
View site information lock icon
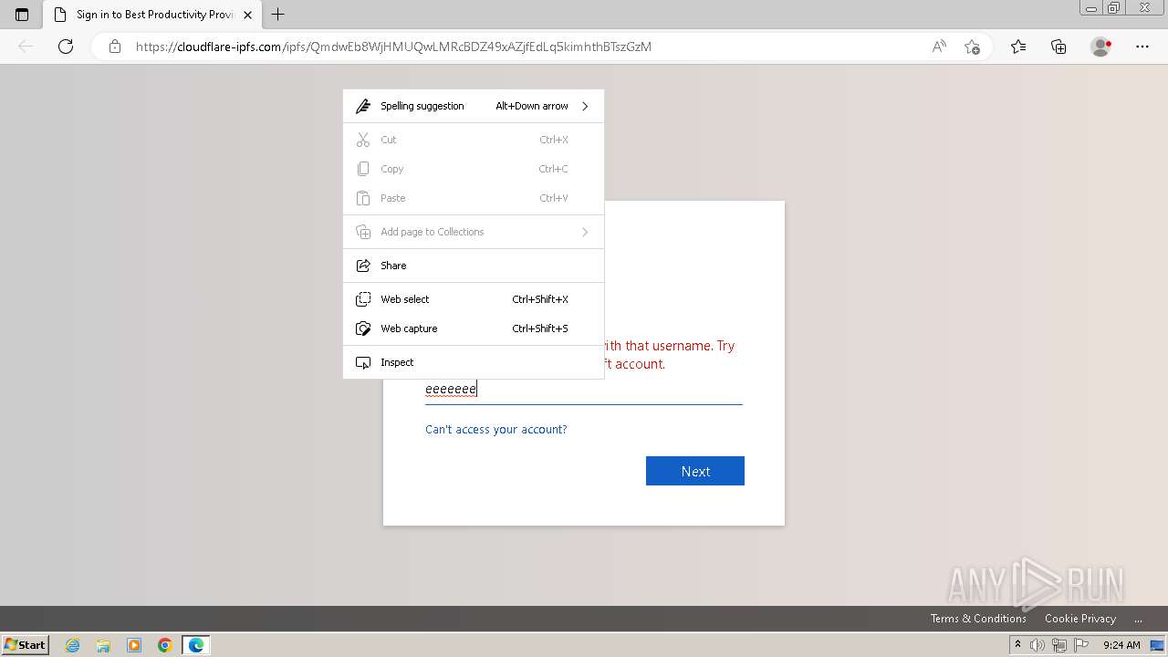(115, 47)
